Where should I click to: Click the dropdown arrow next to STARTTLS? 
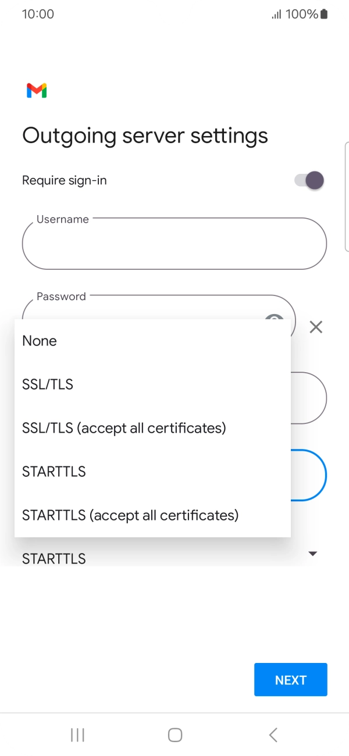312,554
